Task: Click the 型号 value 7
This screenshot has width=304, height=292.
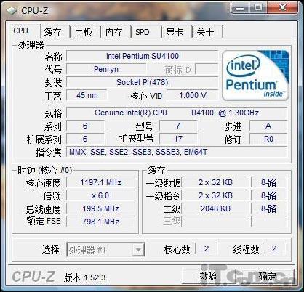Action: pos(178,126)
